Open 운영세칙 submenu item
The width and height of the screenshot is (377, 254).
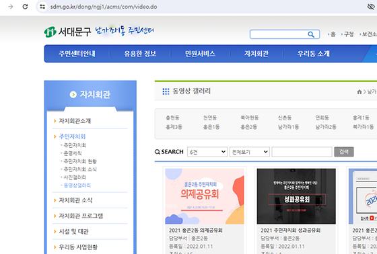(x=73, y=153)
